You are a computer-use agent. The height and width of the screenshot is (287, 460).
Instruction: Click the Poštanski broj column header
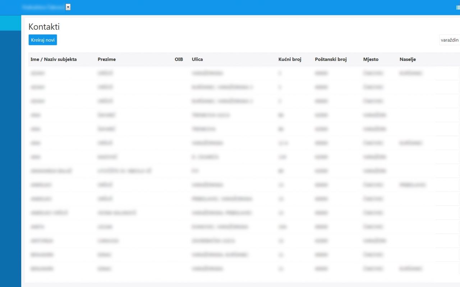tap(331, 59)
